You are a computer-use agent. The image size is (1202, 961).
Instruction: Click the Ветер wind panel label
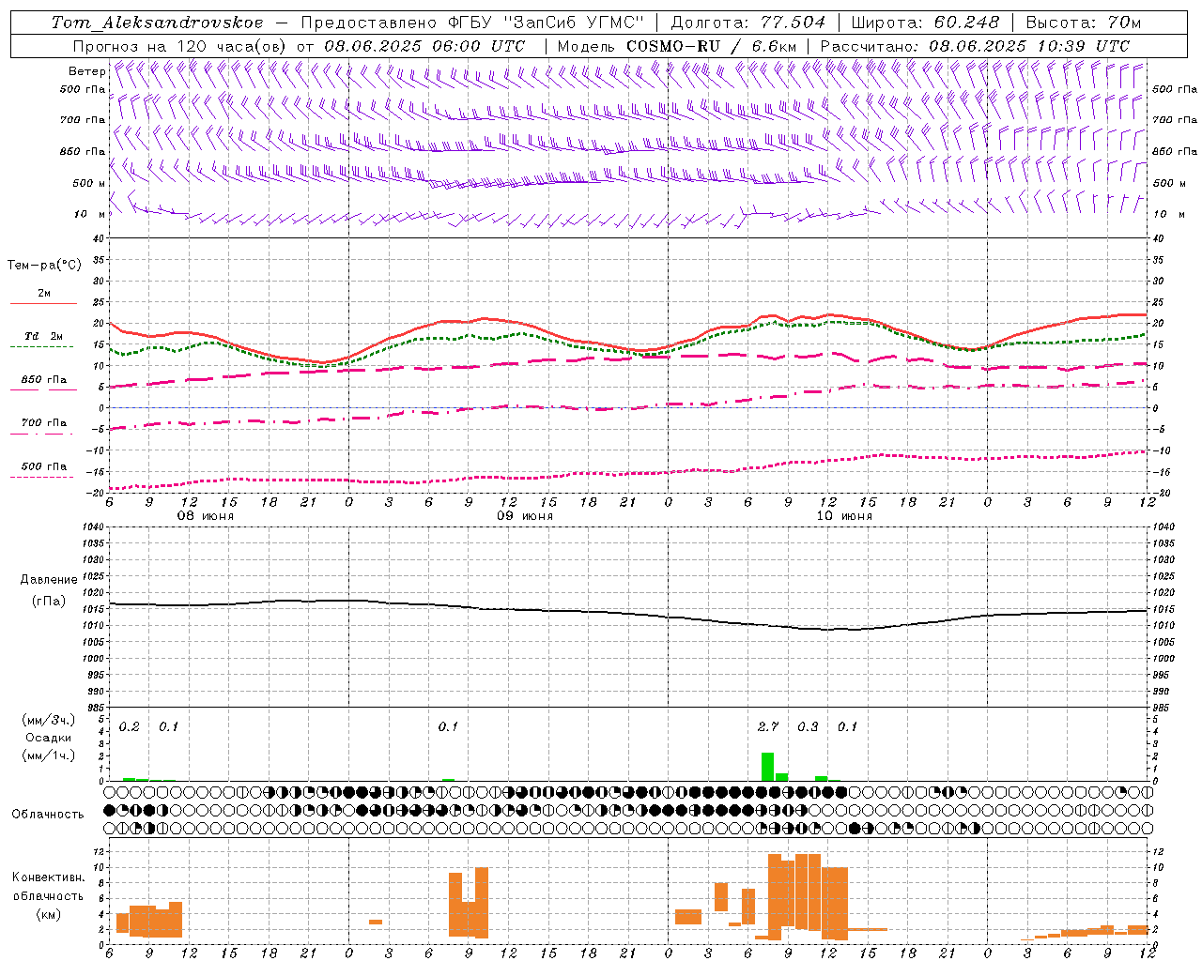[x=86, y=71]
